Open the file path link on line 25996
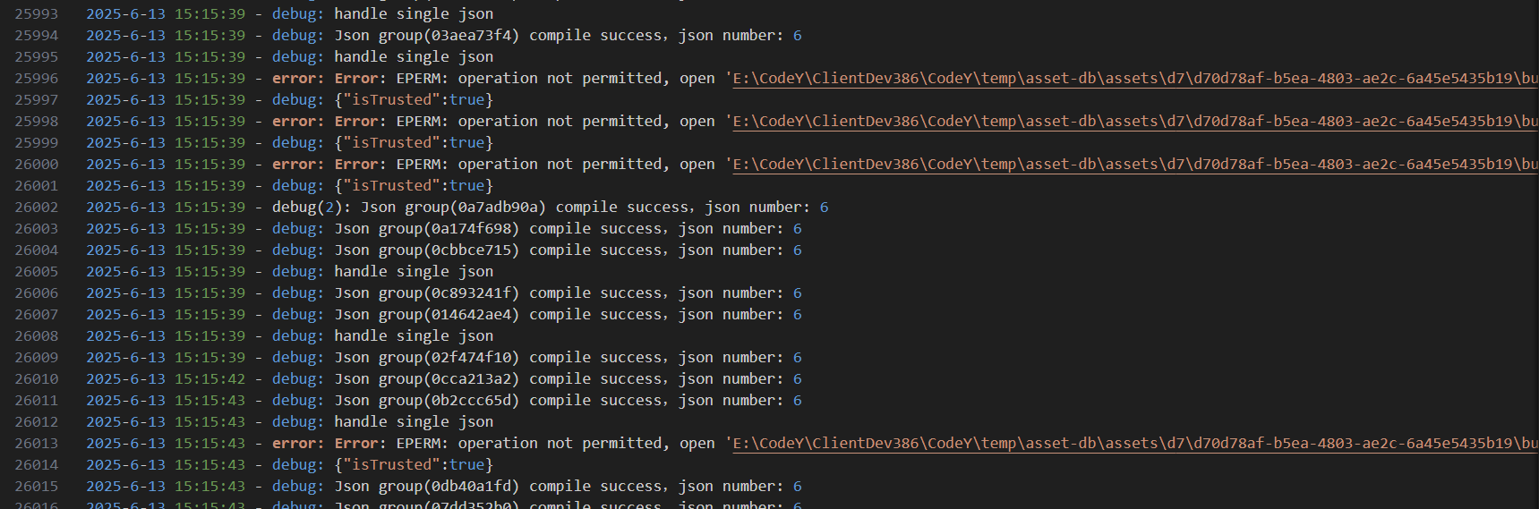Viewport: 1539px width, 509px height. click(1133, 79)
